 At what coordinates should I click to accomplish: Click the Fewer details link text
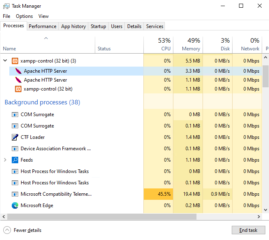click(28, 230)
